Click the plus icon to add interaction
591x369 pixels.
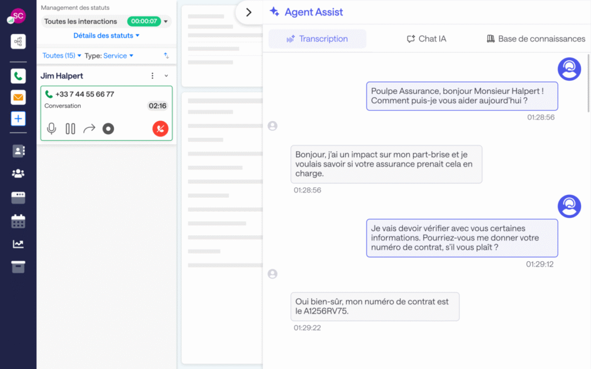click(18, 119)
